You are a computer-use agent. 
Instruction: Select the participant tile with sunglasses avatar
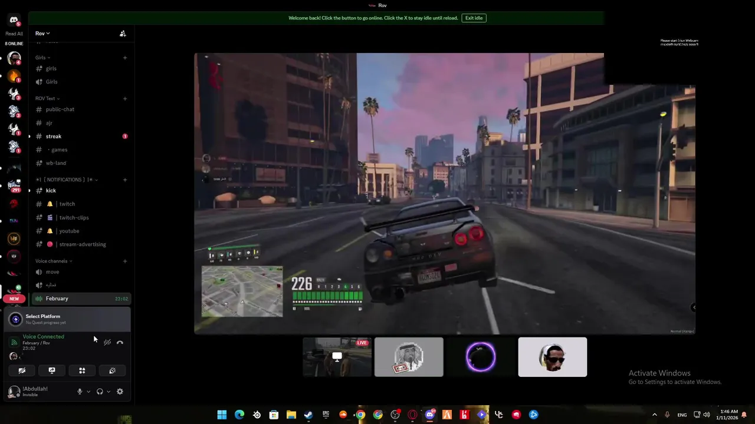553,357
